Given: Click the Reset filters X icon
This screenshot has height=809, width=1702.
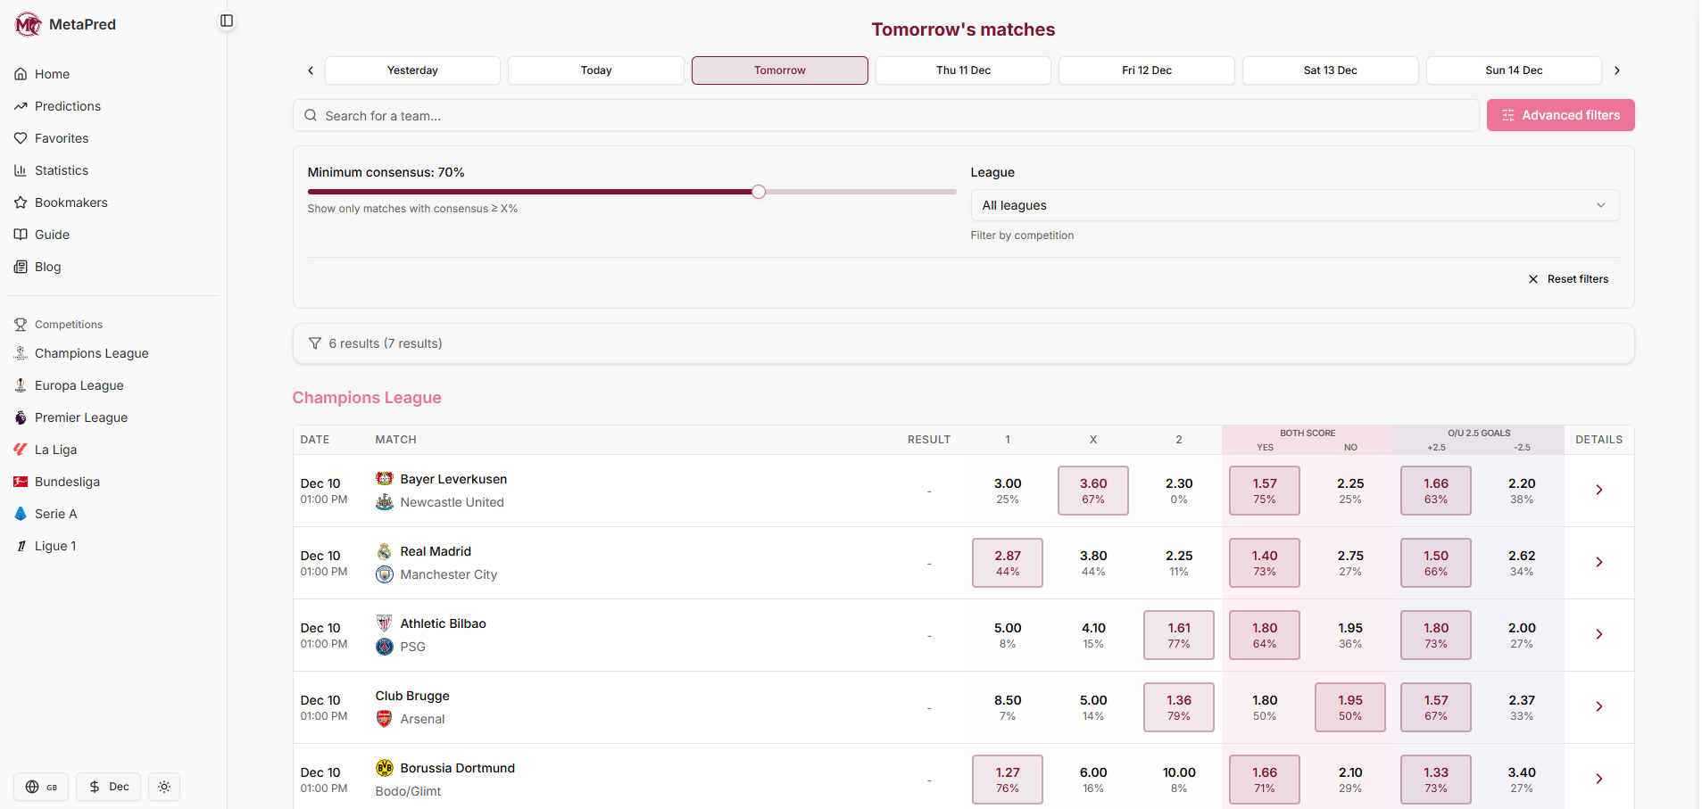Looking at the screenshot, I should pos(1533,279).
